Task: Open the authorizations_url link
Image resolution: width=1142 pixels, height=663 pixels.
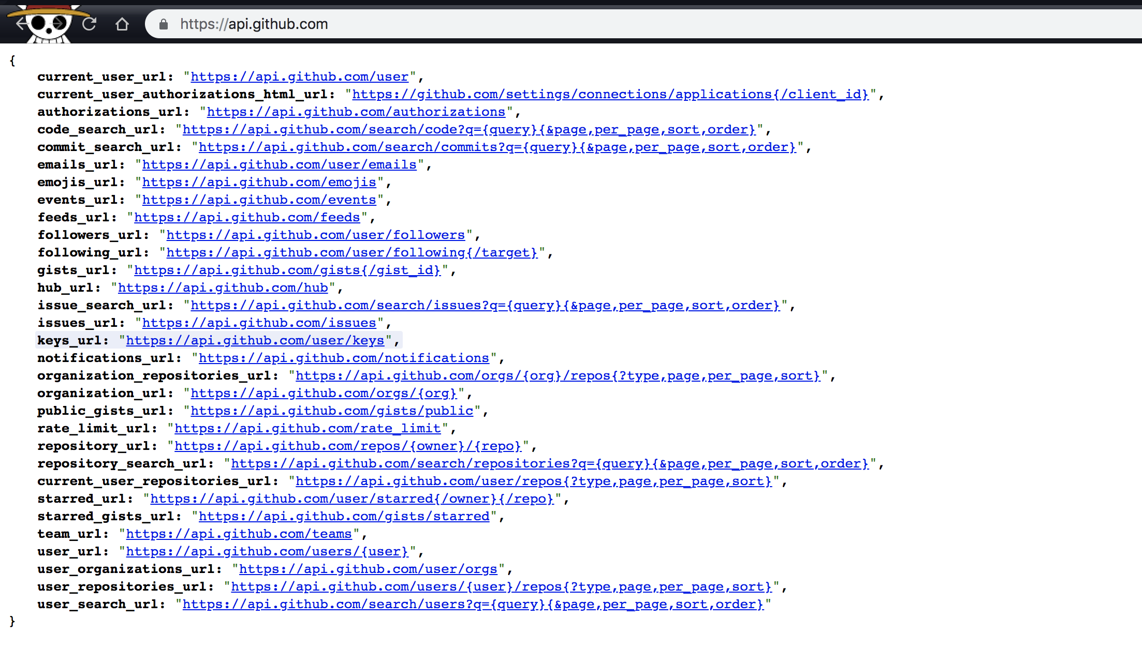Action: click(x=357, y=111)
